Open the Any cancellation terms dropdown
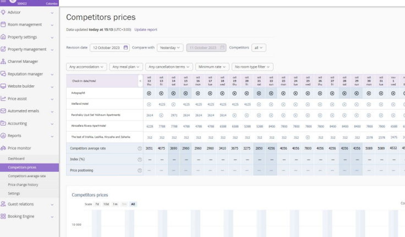Viewport: 405px width, 237px height. 169,67
